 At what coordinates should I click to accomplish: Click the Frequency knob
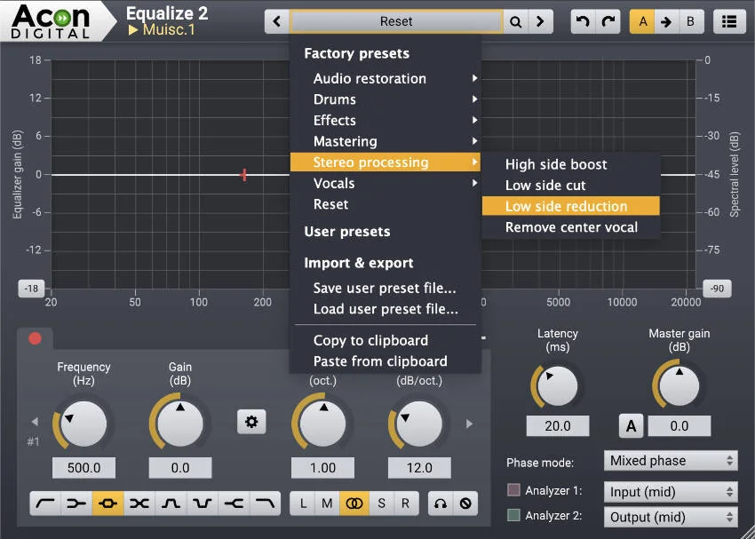click(x=83, y=424)
